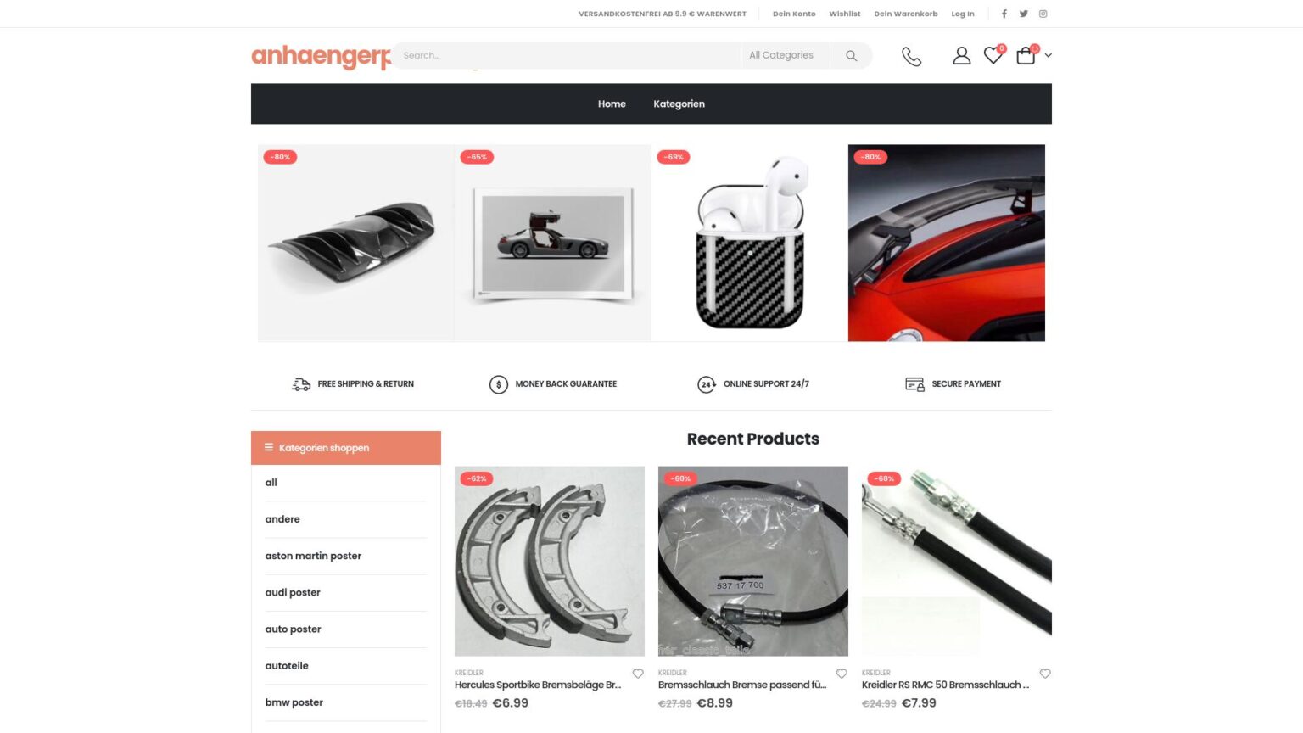
Task: Open the wishlist heart icon in header
Action: click(993, 55)
